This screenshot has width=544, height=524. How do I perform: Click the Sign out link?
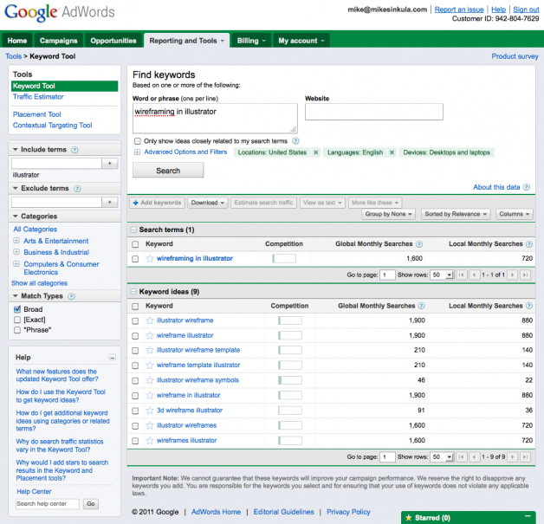[526, 10]
